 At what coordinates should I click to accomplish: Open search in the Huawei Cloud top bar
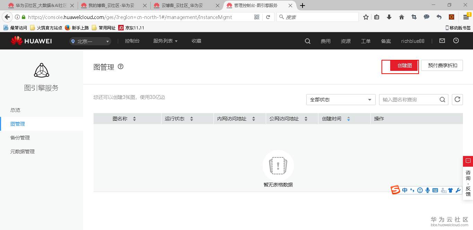[x=307, y=41]
